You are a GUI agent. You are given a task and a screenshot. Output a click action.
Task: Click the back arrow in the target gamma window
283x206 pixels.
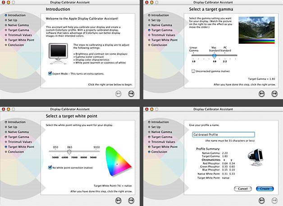coord(261,93)
